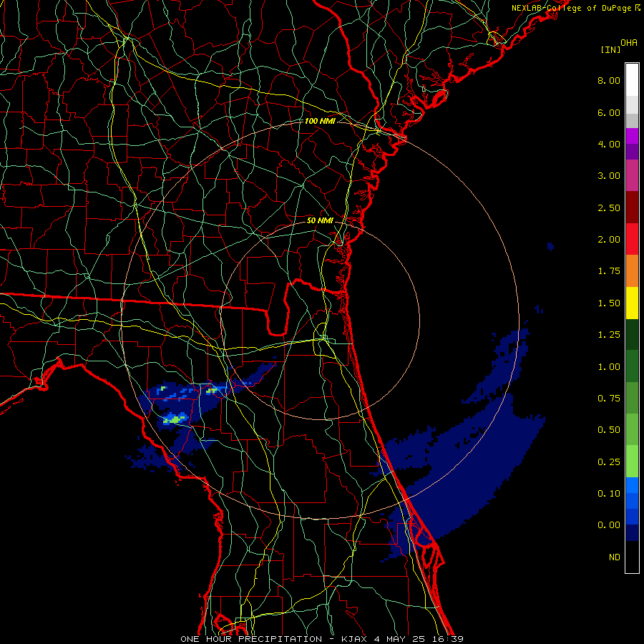644x644 pixels.
Task: Click the 50 NMI range ring label
Action: coord(320,220)
